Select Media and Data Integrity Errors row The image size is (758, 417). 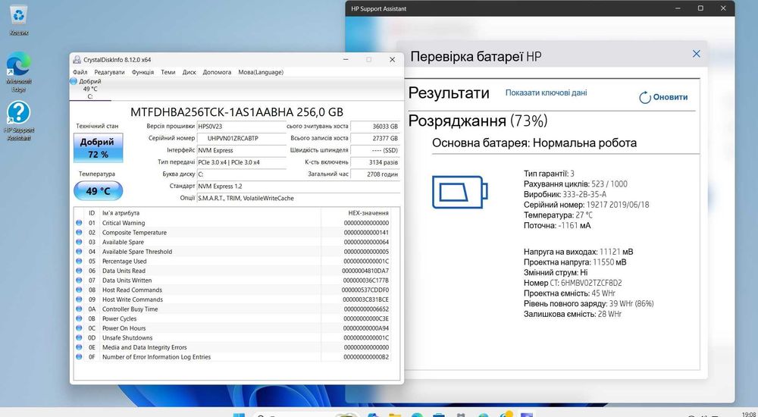[232, 347]
